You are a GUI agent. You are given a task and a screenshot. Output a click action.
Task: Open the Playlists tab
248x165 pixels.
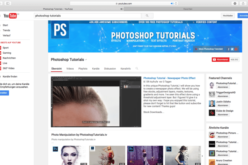pyautogui.click(x=83, y=69)
